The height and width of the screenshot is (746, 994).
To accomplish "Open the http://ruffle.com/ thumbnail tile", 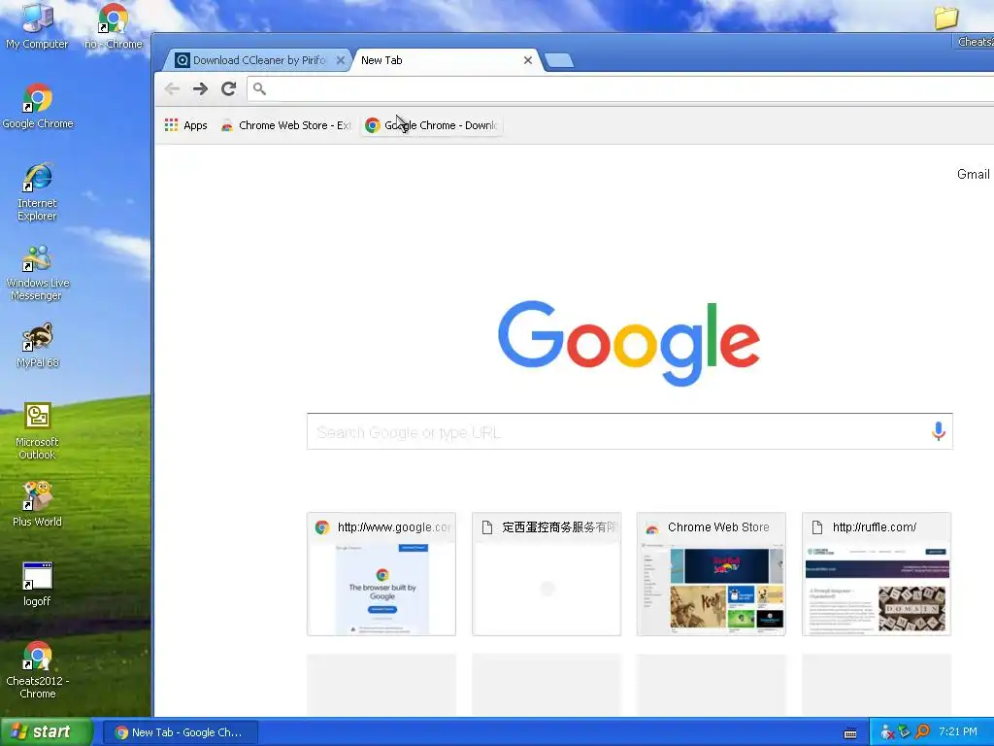I will (x=877, y=574).
